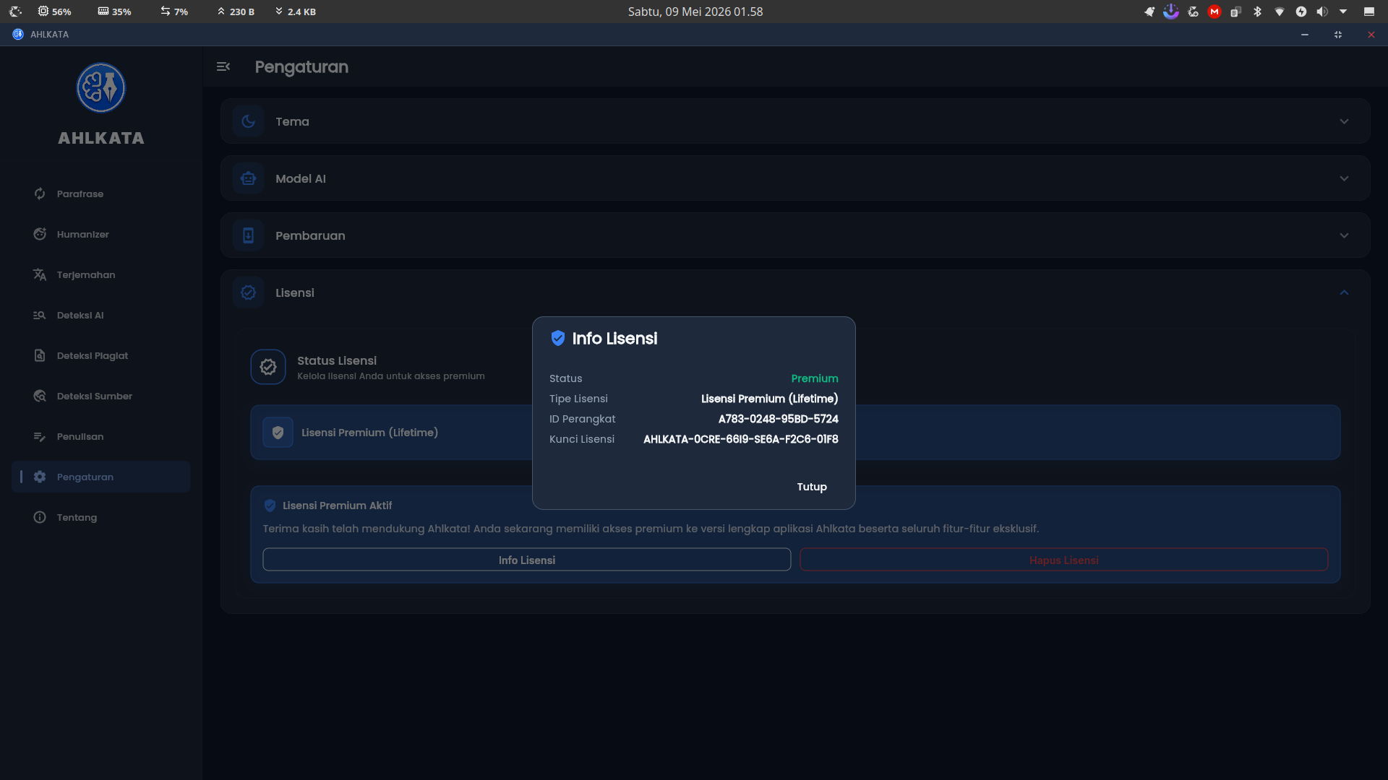This screenshot has height=780, width=1388.
Task: Click the Kunci Lisensi value AHLKATA-0CRE-6619-SE6A-F2C6-01F8
Action: tap(741, 439)
